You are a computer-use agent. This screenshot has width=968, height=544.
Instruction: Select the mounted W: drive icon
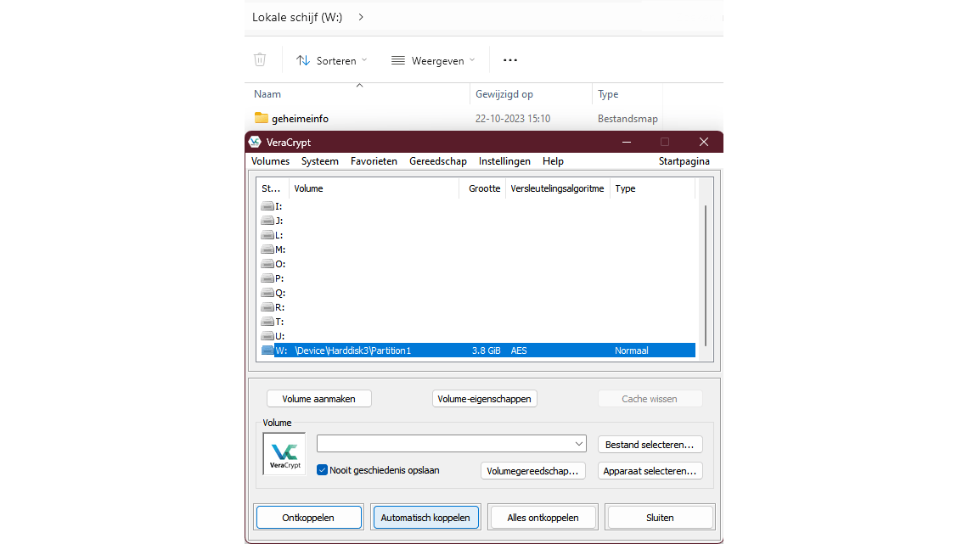[267, 351]
